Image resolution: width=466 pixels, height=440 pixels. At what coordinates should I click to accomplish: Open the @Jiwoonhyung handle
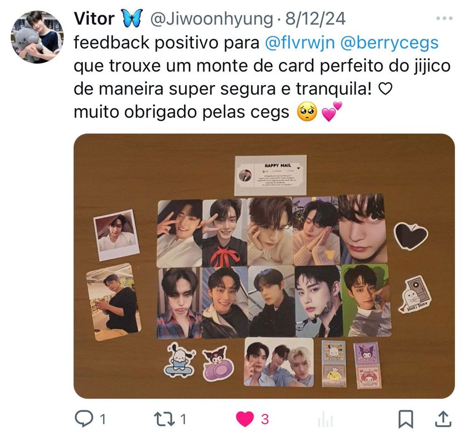pyautogui.click(x=211, y=19)
